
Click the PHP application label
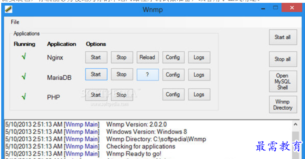coord(53,97)
